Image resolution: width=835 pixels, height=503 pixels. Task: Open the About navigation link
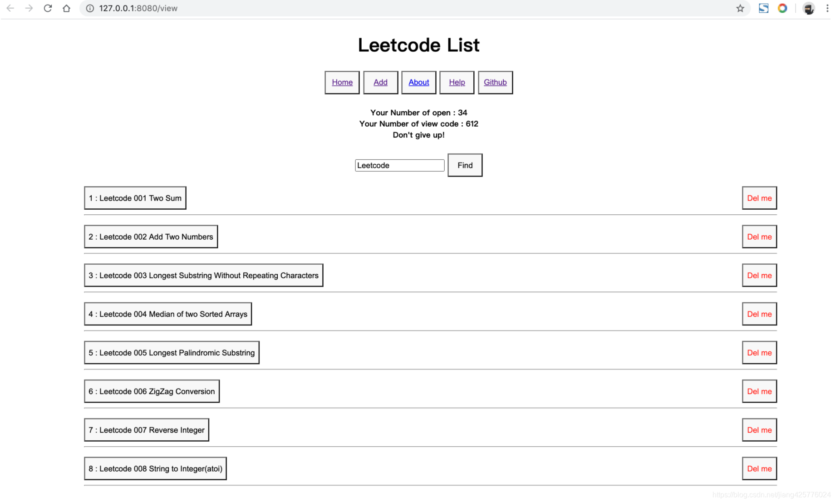(418, 82)
